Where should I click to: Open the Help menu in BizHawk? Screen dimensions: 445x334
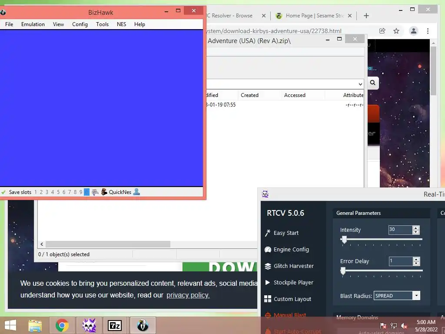[139, 24]
